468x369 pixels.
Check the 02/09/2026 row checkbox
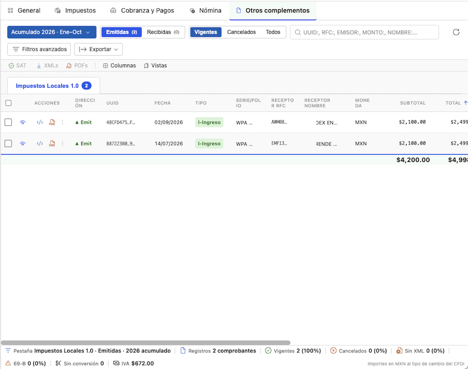pos(8,122)
